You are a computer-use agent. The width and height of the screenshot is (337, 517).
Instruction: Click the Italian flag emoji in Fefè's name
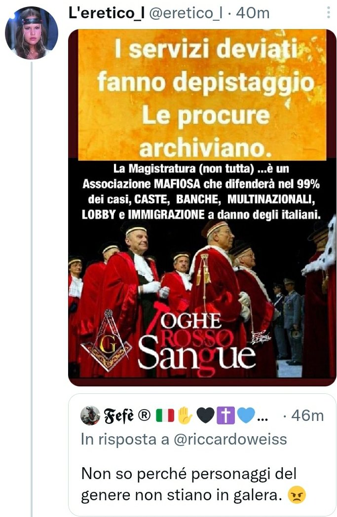point(165,415)
